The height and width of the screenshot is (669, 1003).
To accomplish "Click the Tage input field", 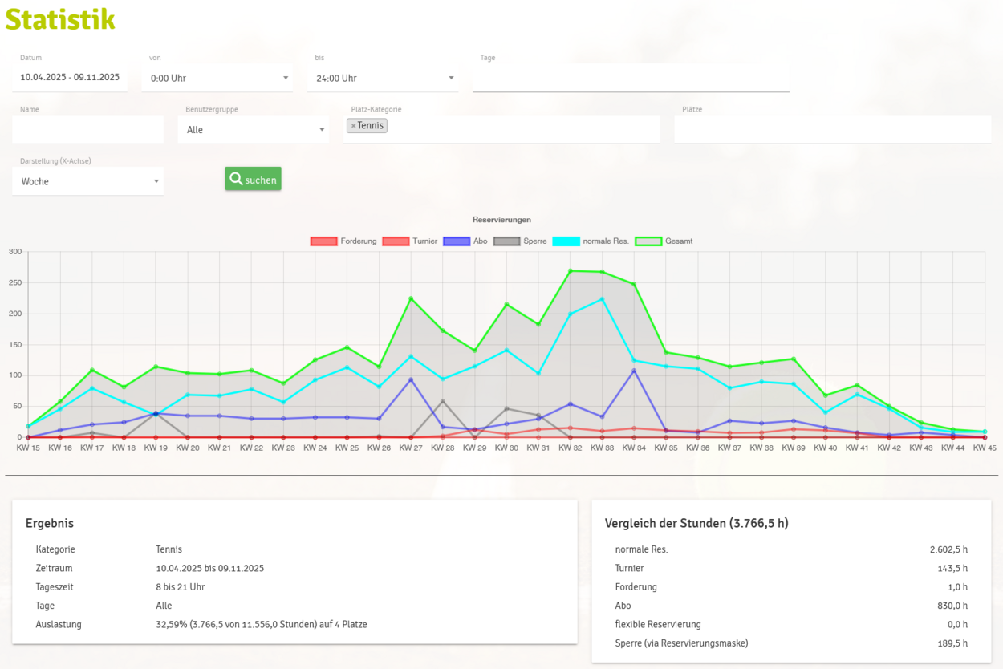I will [x=631, y=78].
